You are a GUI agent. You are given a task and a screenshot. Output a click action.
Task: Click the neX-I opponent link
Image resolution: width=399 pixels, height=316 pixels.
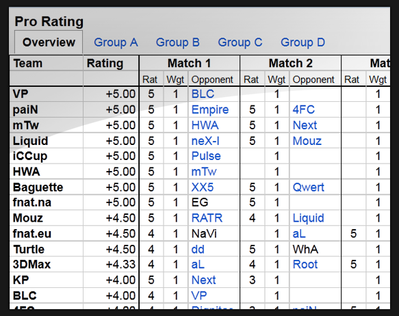tap(205, 141)
